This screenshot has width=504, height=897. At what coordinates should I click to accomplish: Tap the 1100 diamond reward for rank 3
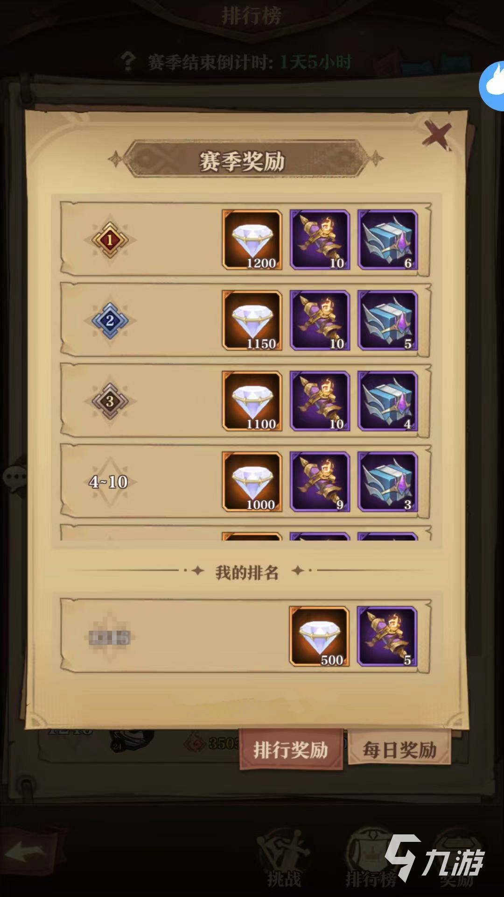(252, 401)
